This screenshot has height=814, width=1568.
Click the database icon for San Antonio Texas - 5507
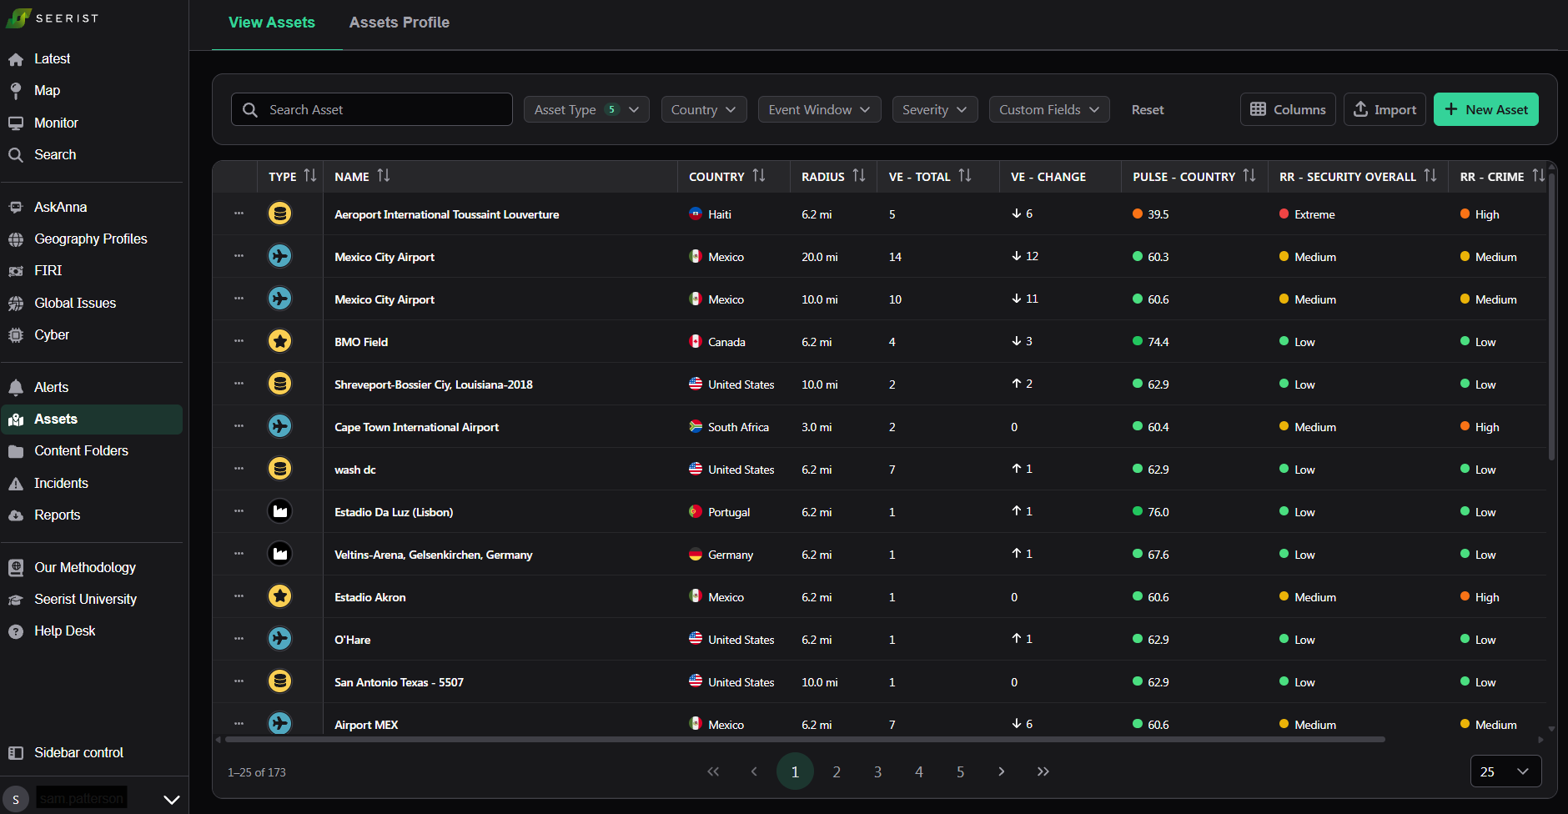(x=280, y=681)
